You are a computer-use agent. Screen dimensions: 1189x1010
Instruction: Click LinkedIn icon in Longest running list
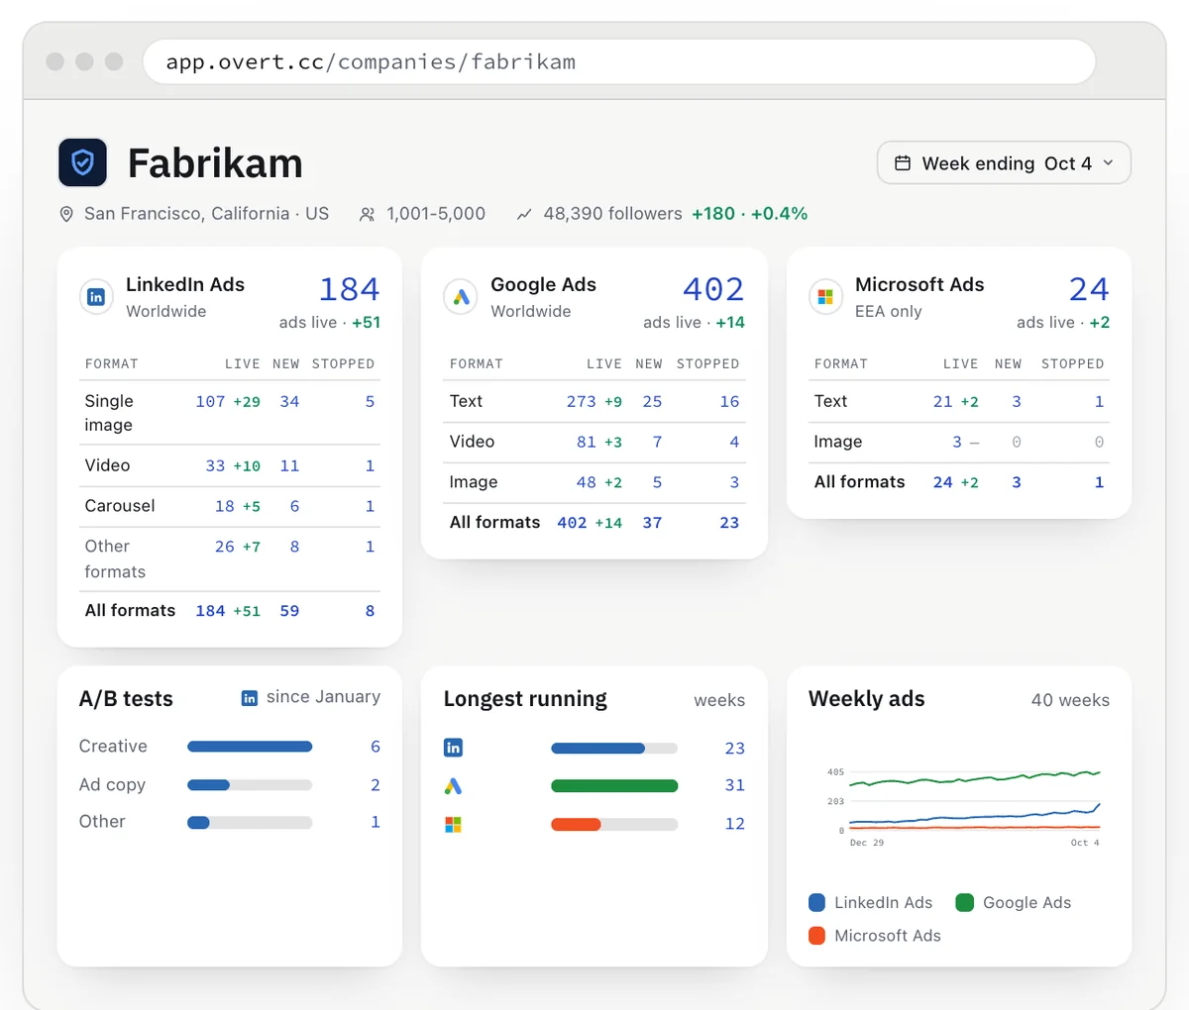pyautogui.click(x=453, y=748)
